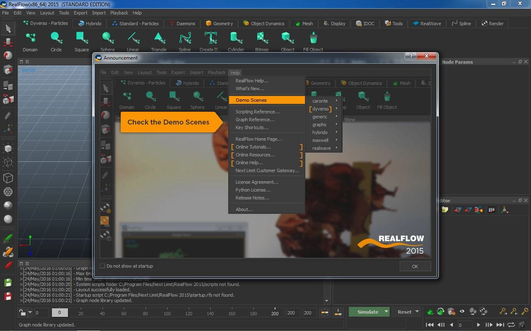
Task: Add a Linear emitter from the shelf
Action: point(133,41)
